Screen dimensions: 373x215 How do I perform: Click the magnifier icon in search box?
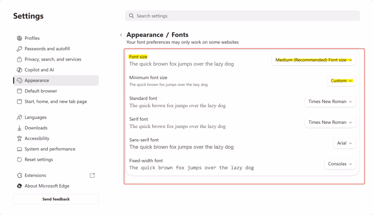(131, 16)
